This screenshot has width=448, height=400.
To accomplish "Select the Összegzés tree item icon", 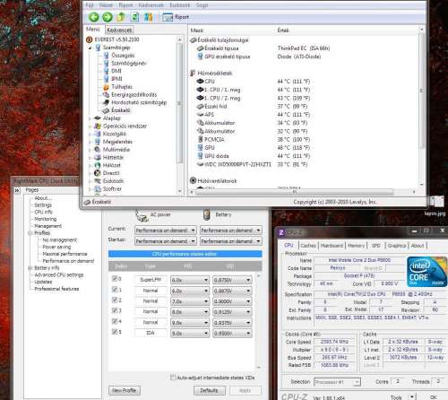I will point(106,56).
